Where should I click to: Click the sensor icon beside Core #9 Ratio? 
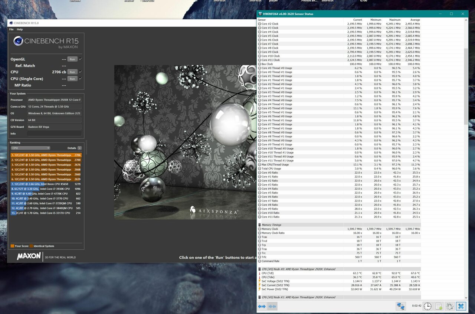(x=259, y=209)
